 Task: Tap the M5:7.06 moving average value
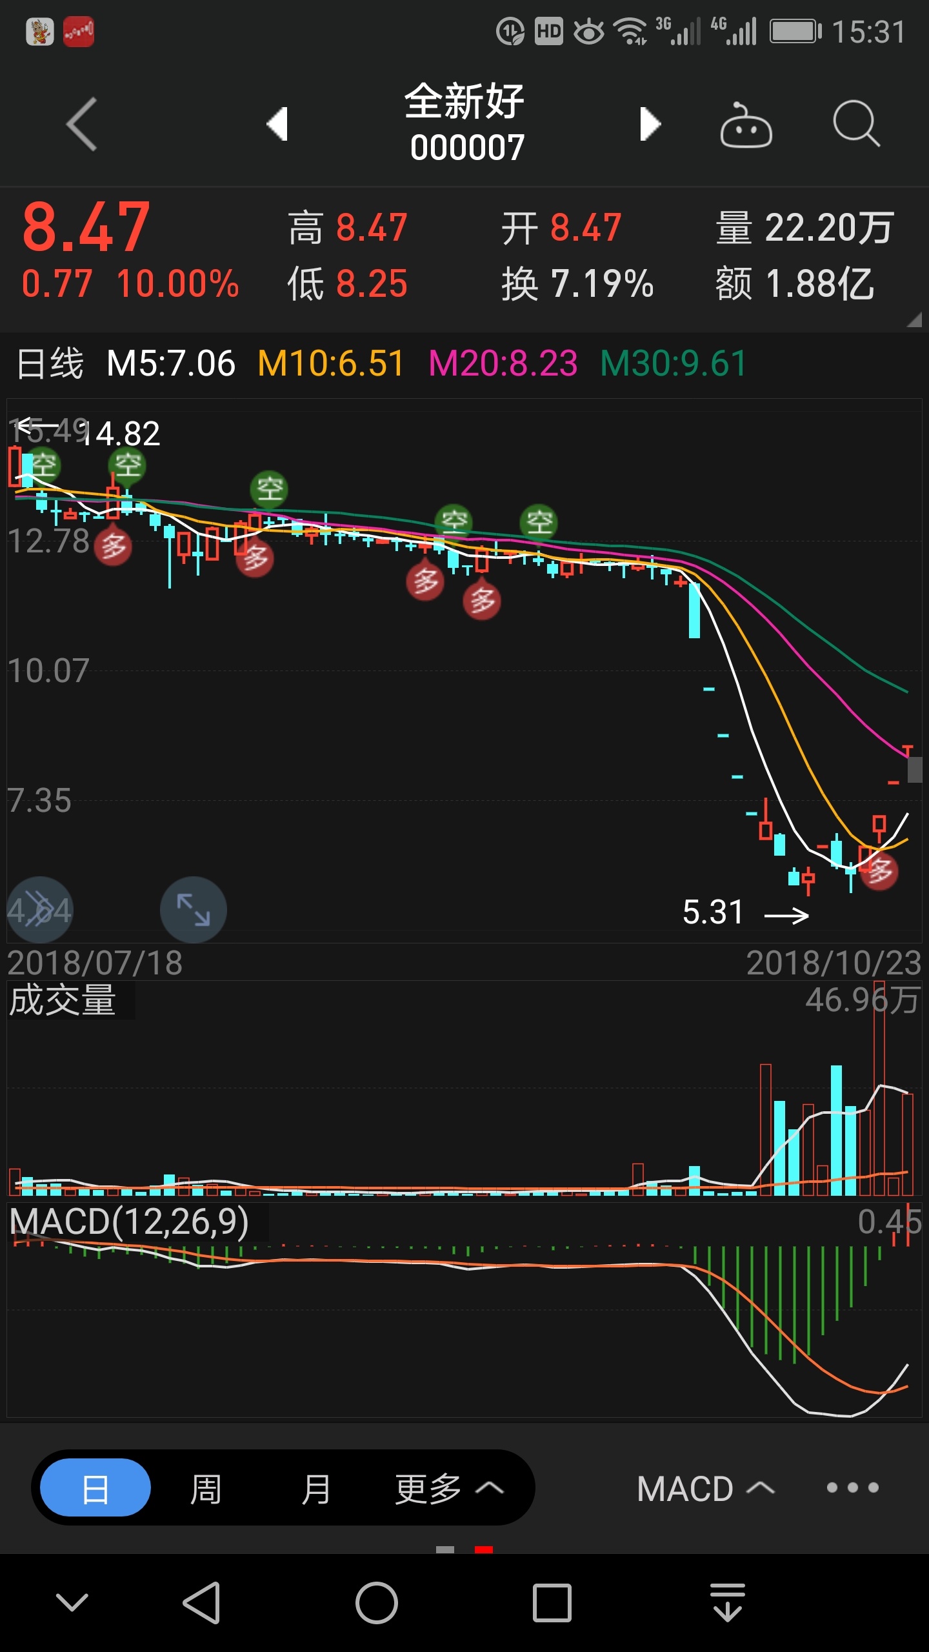tap(170, 363)
